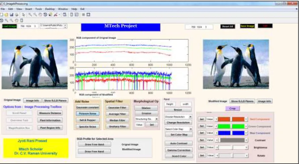Adjust the Brightness slider
The height and width of the screenshot is (164, 299).
click(232, 147)
